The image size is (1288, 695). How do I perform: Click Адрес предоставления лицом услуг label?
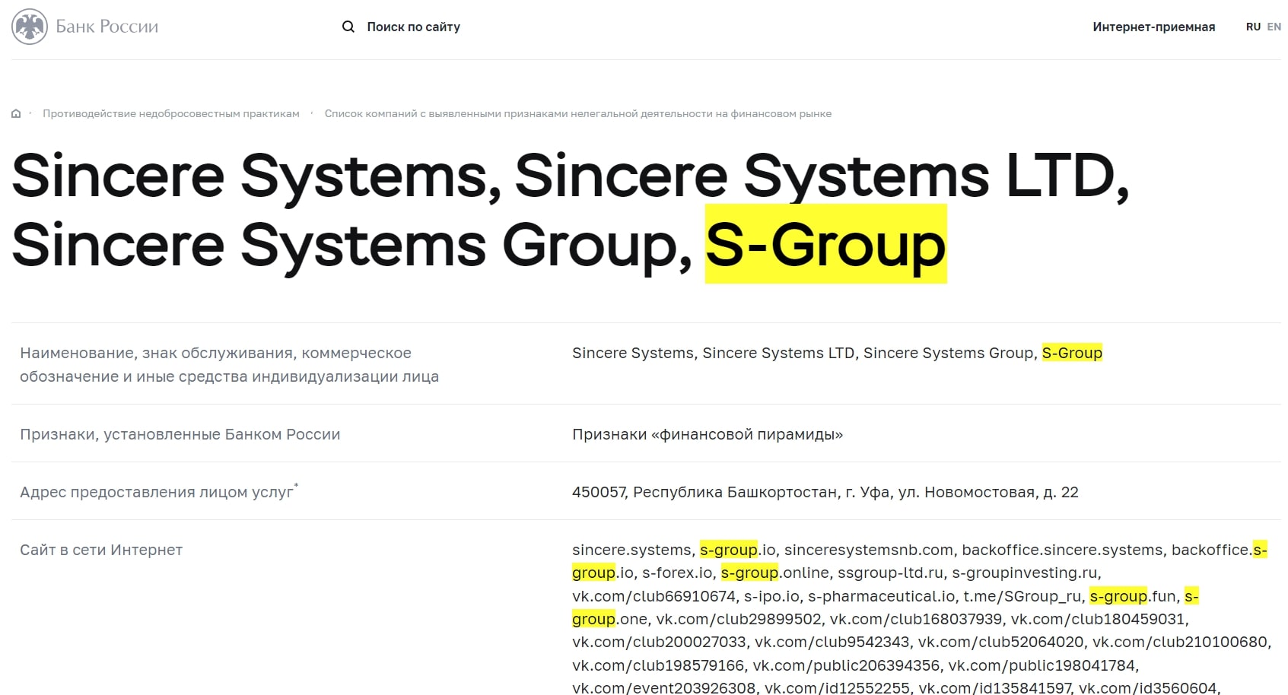[158, 492]
